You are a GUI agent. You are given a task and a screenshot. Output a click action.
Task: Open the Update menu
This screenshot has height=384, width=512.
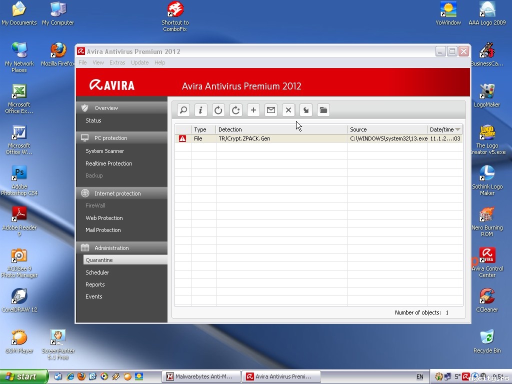click(x=139, y=62)
